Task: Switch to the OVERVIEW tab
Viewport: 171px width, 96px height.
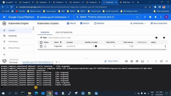Action: [45, 33]
